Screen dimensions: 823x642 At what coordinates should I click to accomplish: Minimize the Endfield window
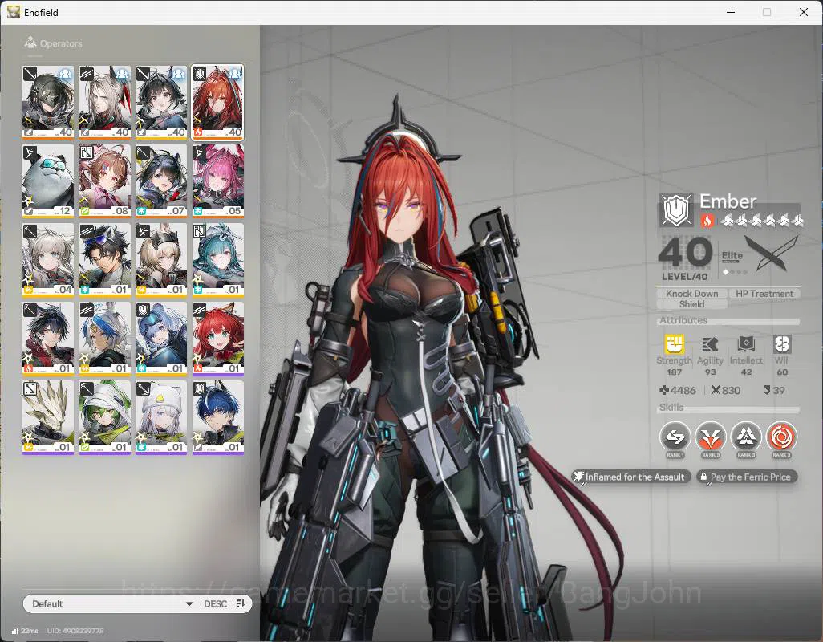click(731, 12)
